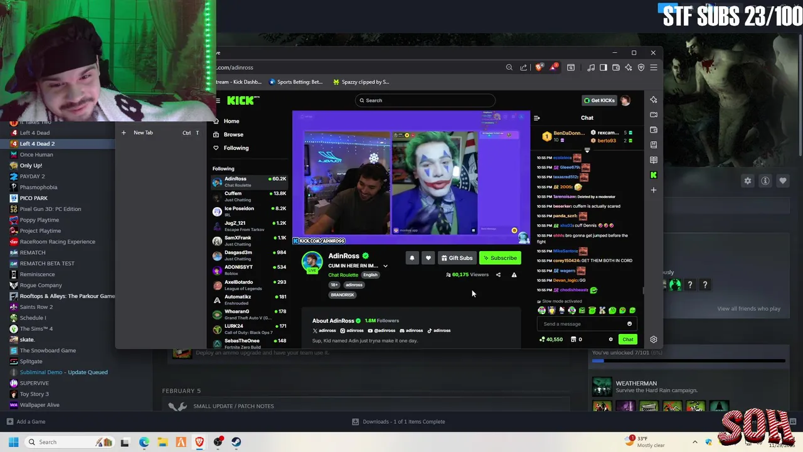Click the AdinRoss stream video player
Screen dimensions: 803x452
pyautogui.click(x=411, y=178)
